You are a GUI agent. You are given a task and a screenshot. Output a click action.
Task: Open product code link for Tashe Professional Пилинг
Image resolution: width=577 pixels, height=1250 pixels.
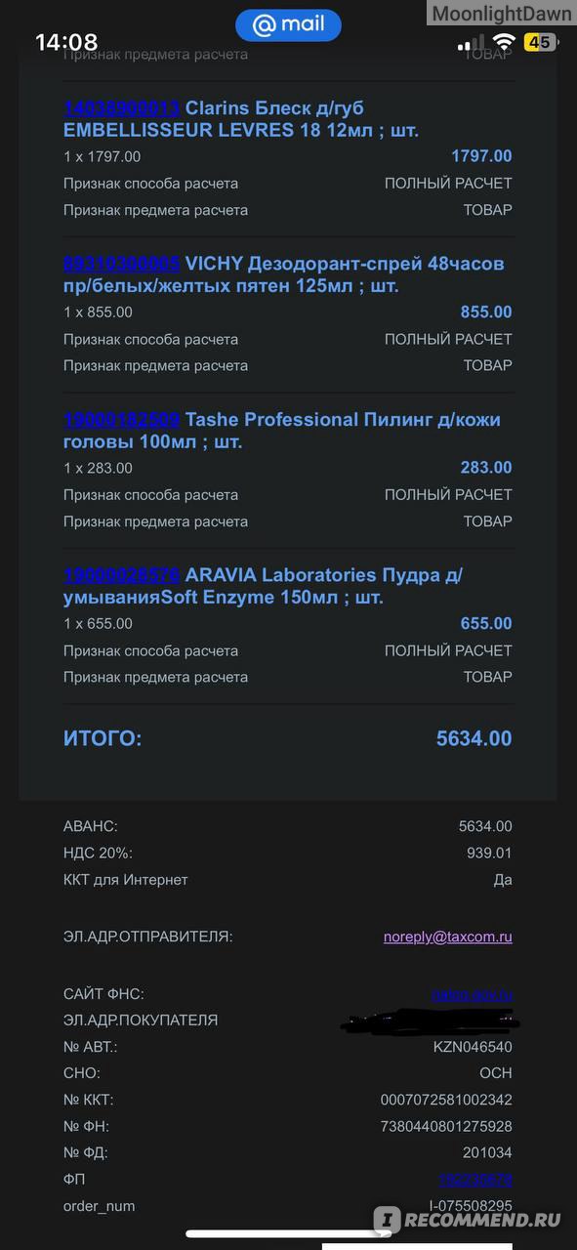click(x=121, y=420)
